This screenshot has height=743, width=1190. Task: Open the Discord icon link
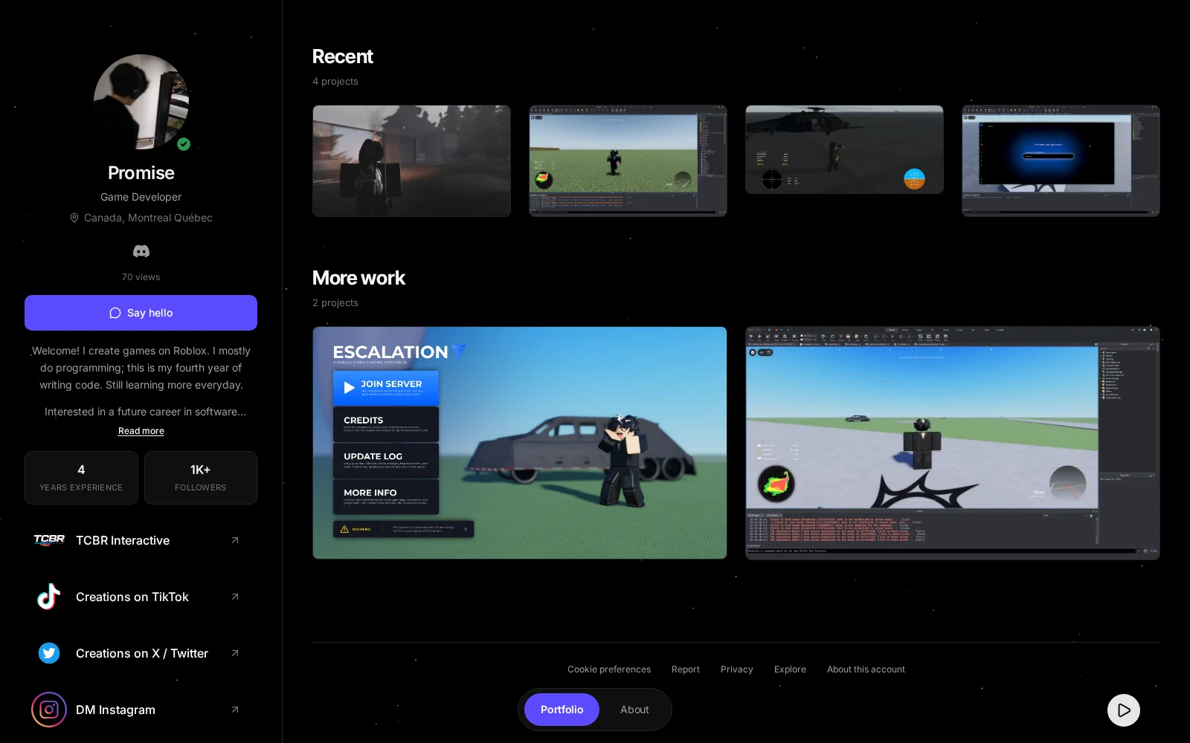[x=141, y=251]
